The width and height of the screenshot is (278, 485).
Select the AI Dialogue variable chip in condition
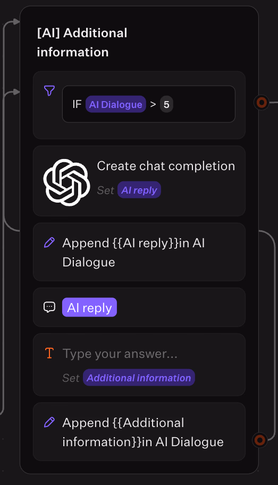(x=116, y=104)
